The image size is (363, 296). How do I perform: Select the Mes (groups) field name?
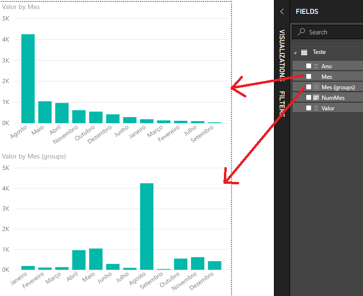pos(338,87)
